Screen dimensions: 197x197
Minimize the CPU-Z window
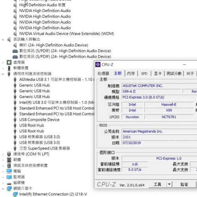click(x=184, y=65)
